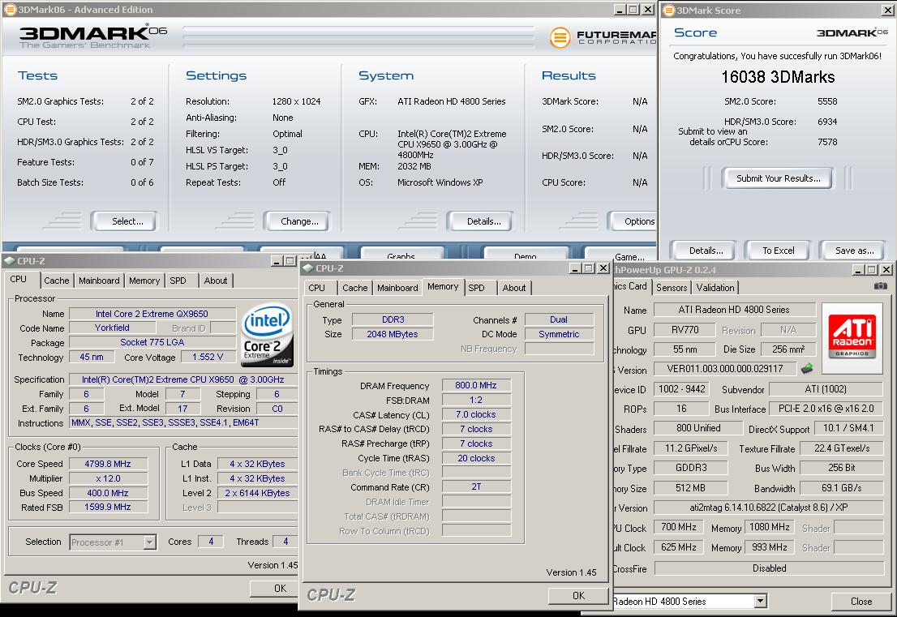The width and height of the screenshot is (897, 617).
Task: Click the Bus Speed 400.0 MHz value
Action: pyautogui.click(x=108, y=493)
